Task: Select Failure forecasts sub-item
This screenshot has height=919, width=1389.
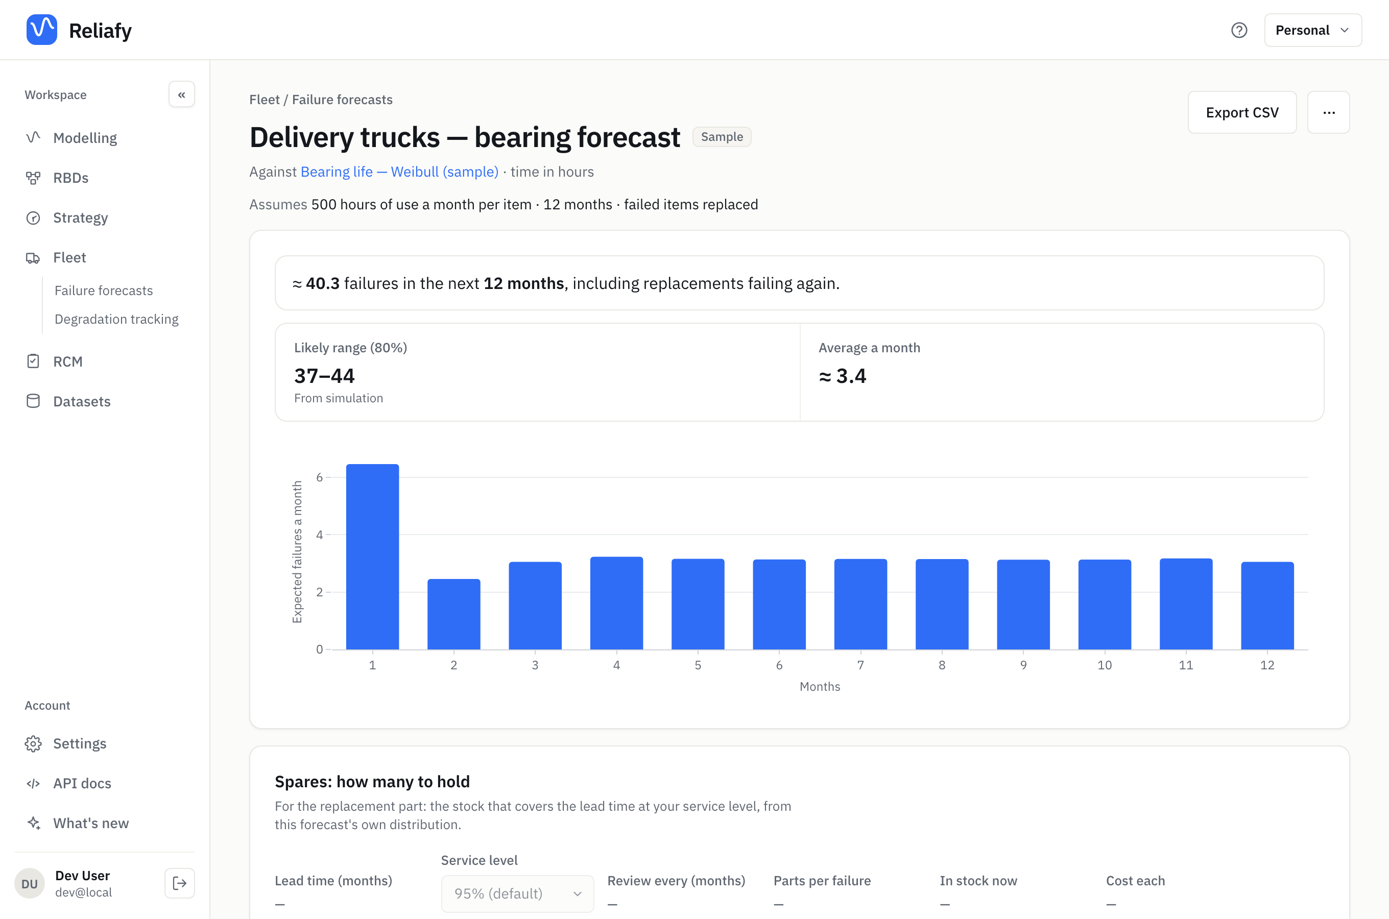Action: (x=104, y=291)
